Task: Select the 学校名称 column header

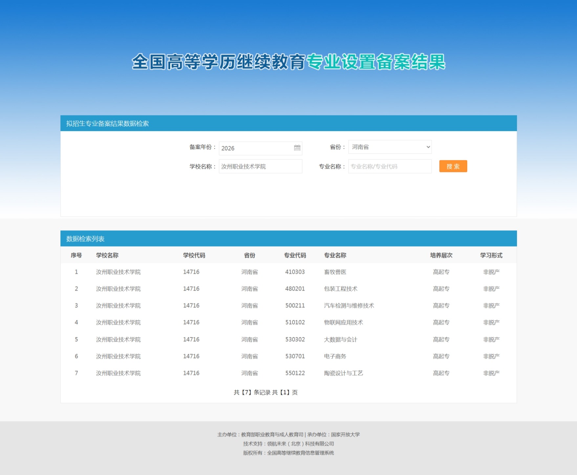Action: (x=107, y=255)
